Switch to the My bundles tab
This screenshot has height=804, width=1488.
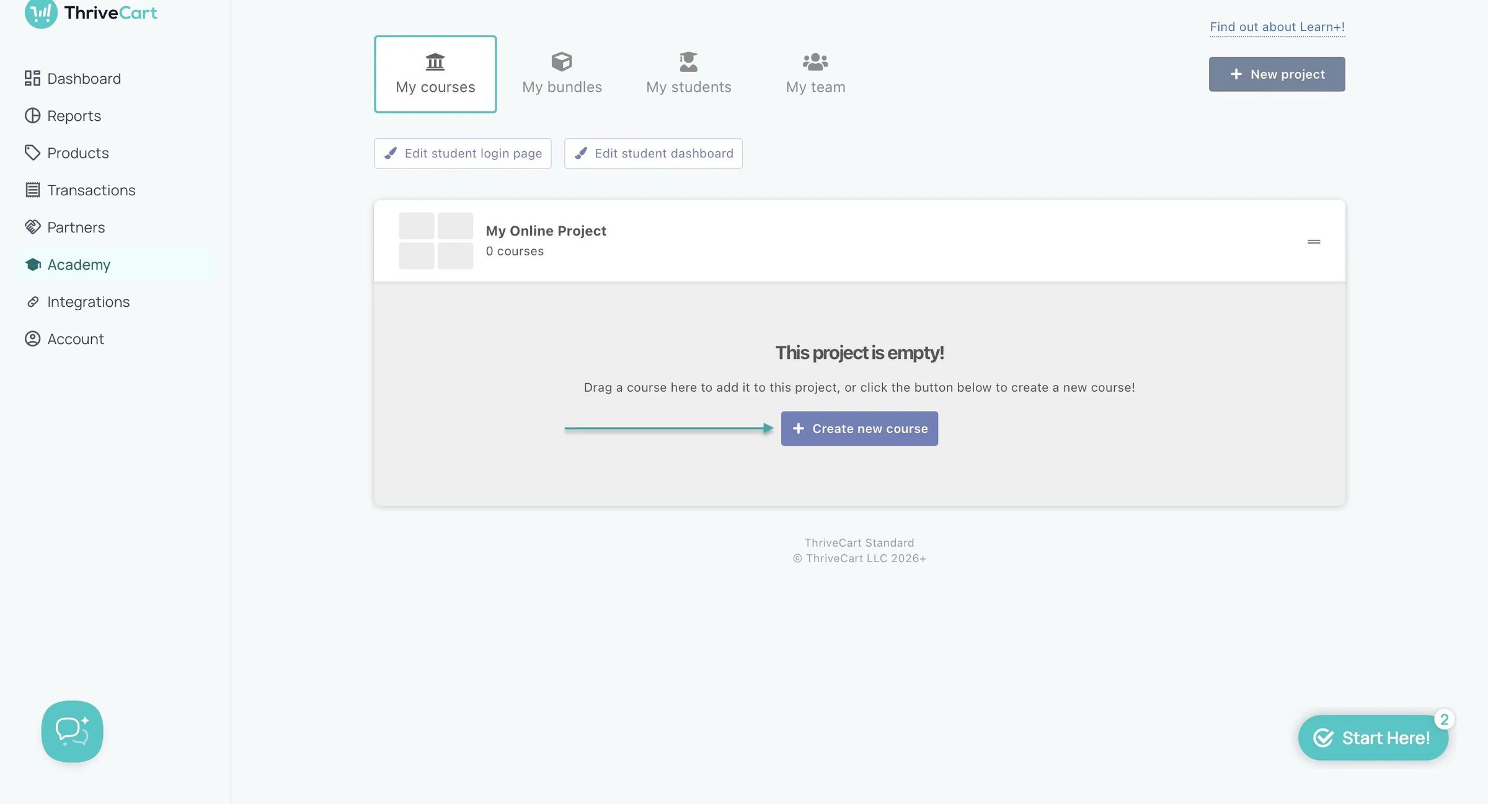click(x=562, y=74)
